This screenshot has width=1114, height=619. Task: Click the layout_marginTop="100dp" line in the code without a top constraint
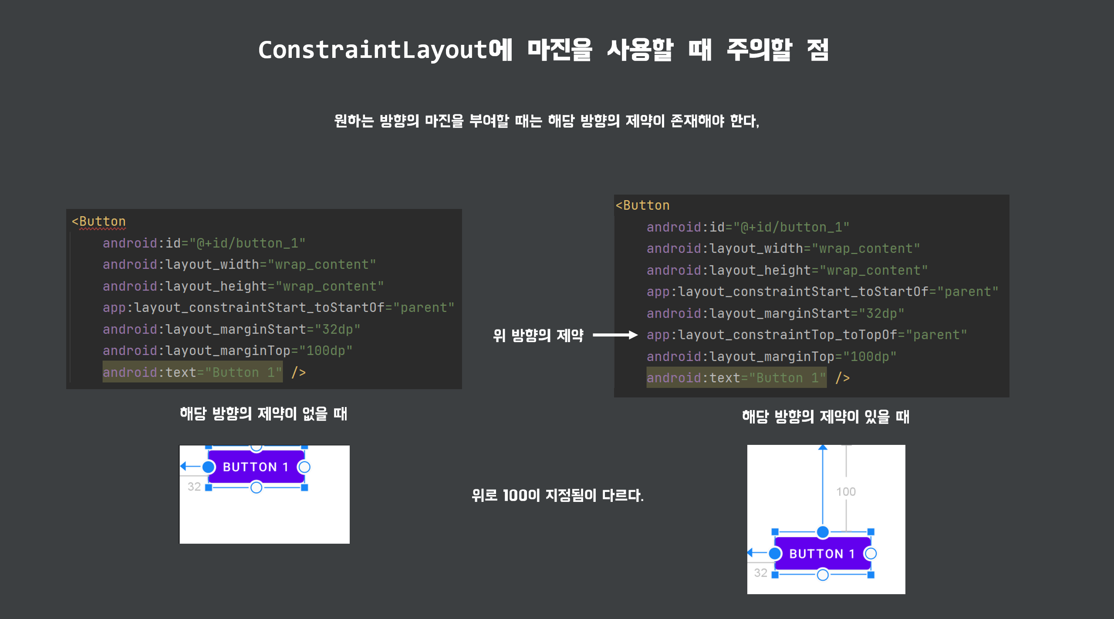(227, 350)
